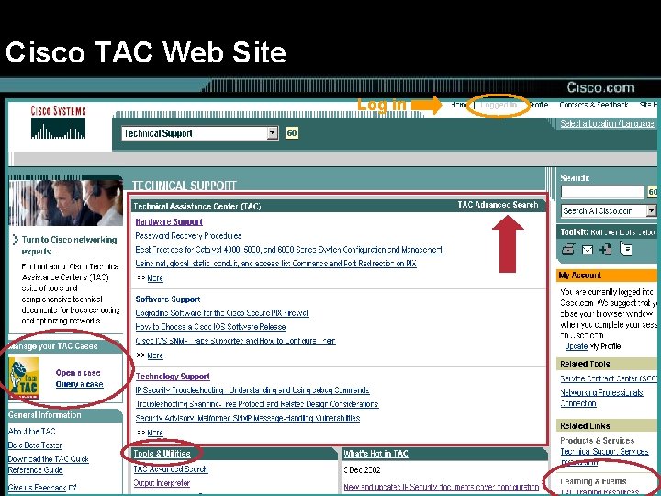Open How to Choose a Cisco IOS Release
The width and height of the screenshot is (661, 496).
(211, 327)
